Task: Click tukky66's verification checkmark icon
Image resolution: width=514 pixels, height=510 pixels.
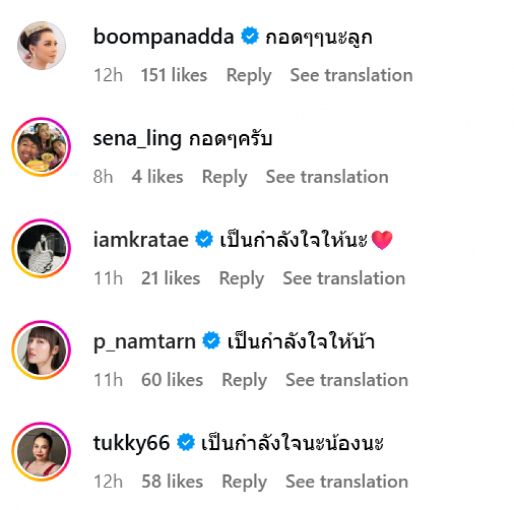Action: [186, 442]
